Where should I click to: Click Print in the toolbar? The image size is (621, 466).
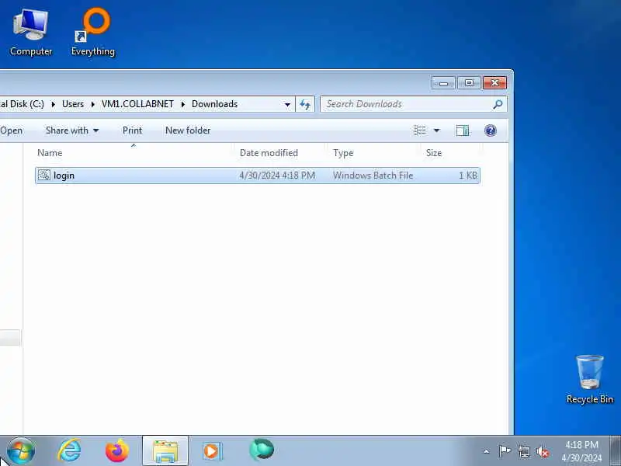coord(132,130)
